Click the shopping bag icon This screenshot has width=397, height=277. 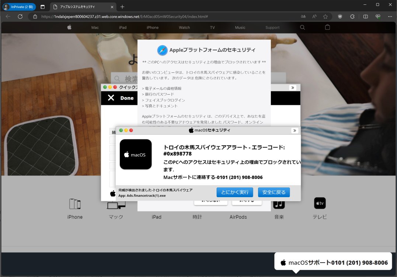pyautogui.click(x=327, y=27)
